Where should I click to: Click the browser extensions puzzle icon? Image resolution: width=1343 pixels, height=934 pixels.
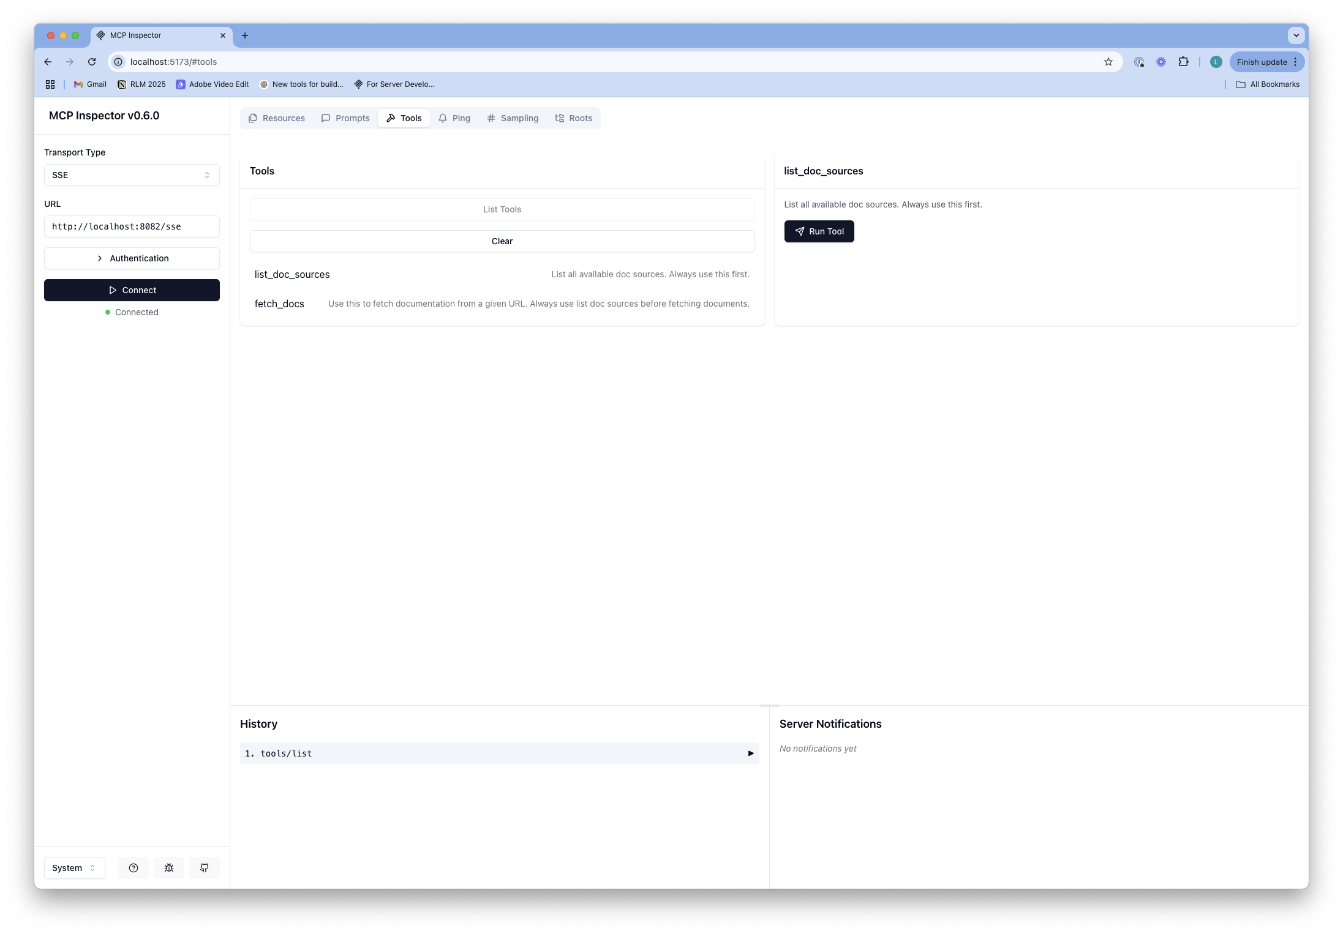[x=1183, y=61]
